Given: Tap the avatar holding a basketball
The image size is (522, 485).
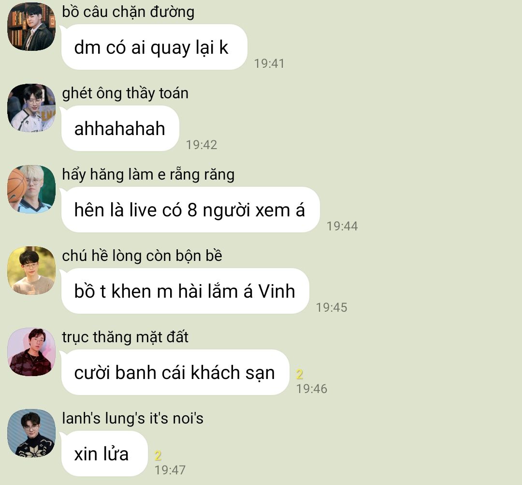Looking at the screenshot, I should click(x=31, y=189).
